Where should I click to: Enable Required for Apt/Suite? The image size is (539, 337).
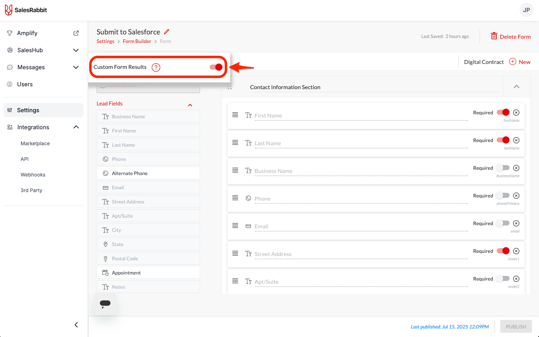503,278
